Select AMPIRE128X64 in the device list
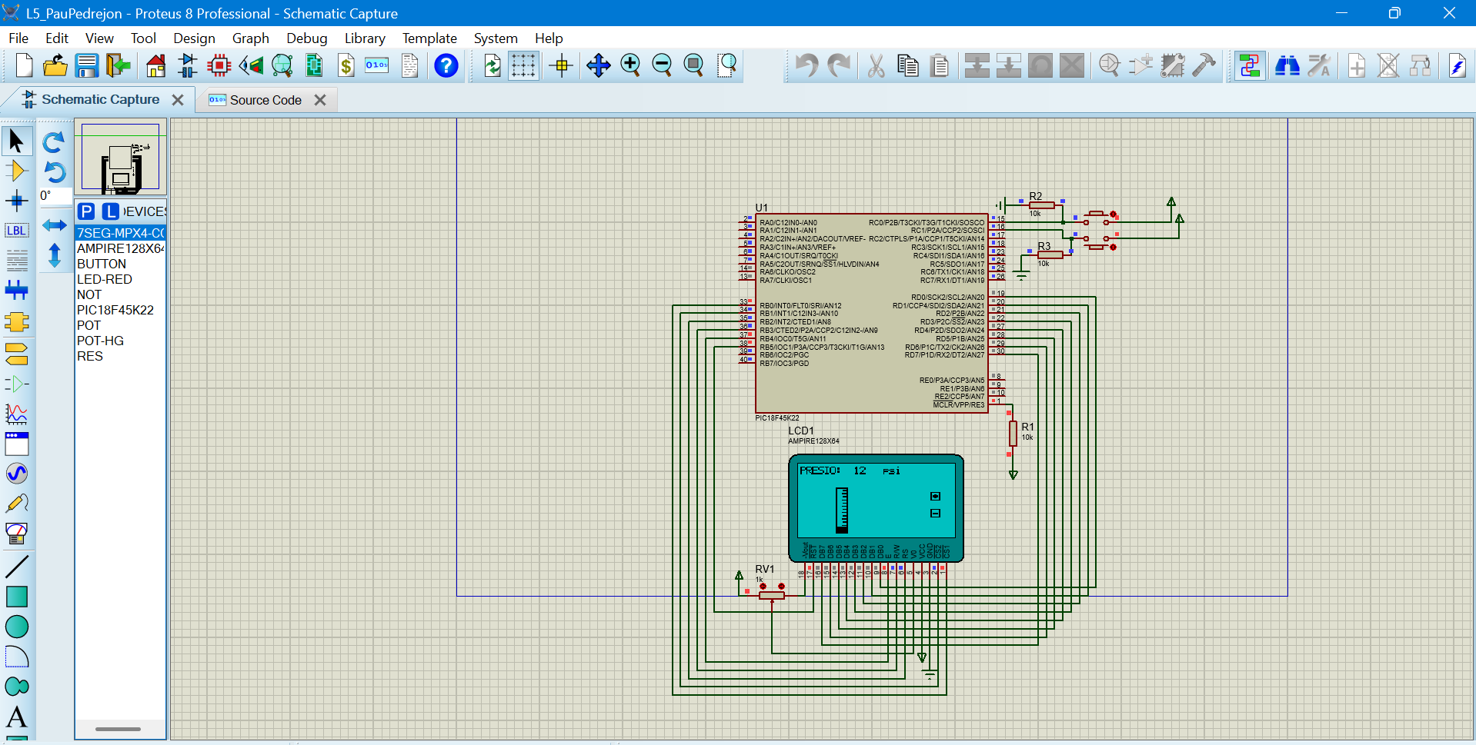 (121, 248)
